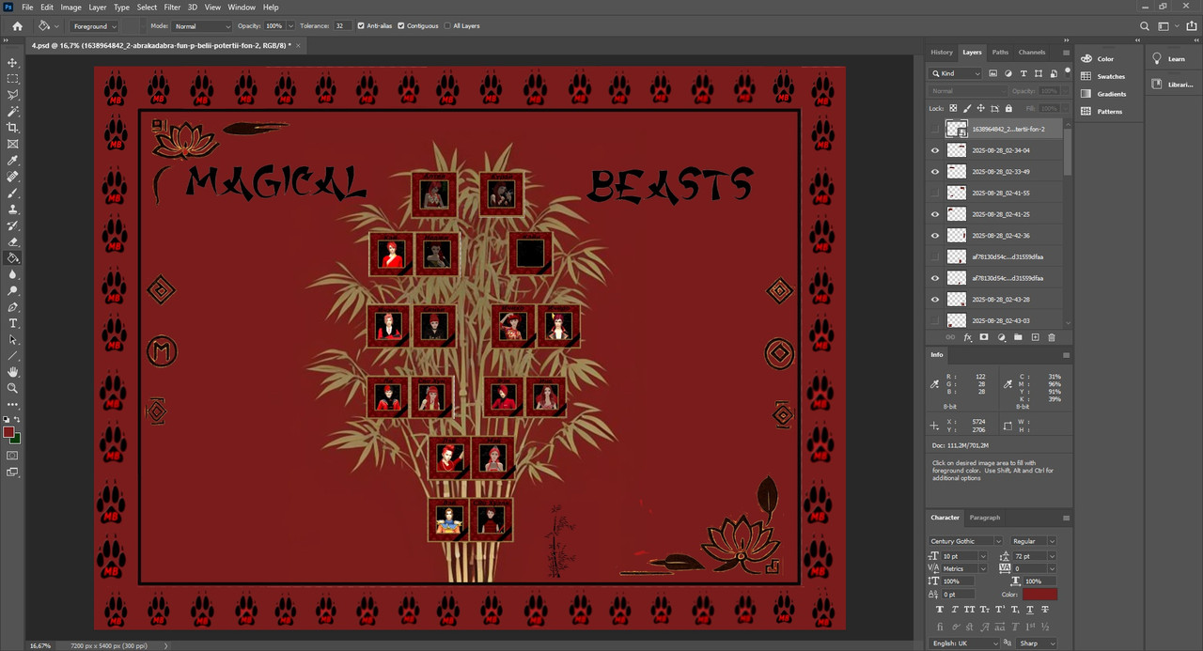The width and height of the screenshot is (1203, 651).
Task: Open the Window menu
Action: (242, 7)
